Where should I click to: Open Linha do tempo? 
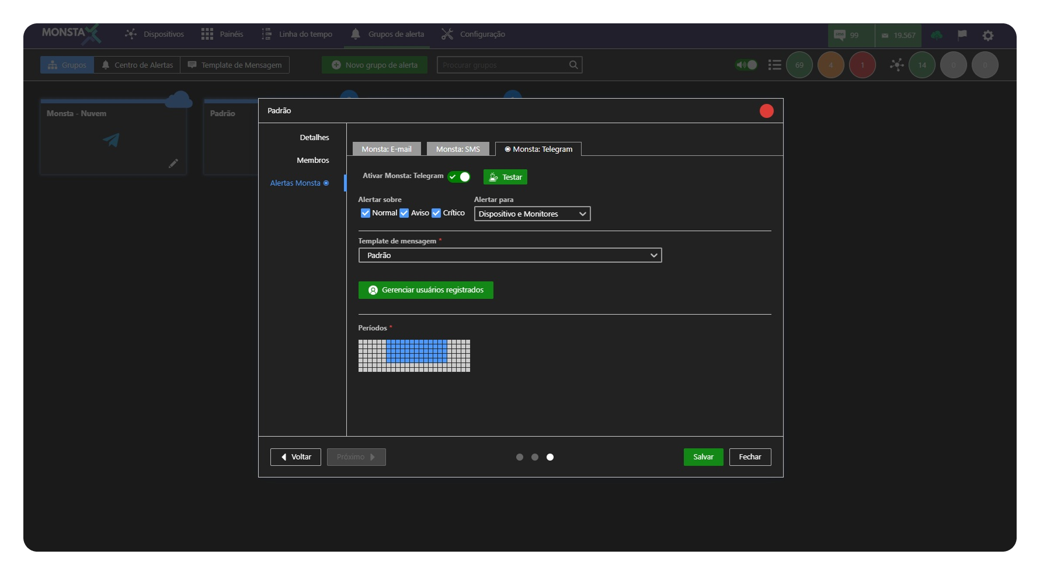point(297,34)
